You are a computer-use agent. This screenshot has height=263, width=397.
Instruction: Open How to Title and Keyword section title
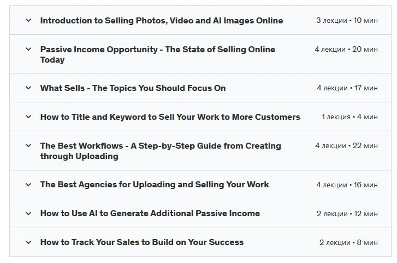170,117
